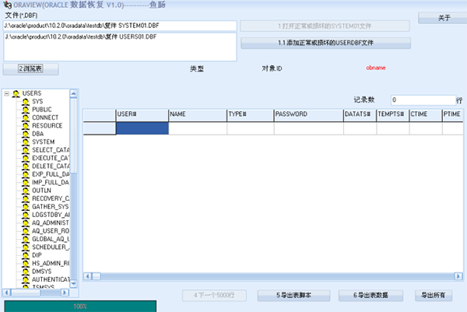Click the USER# column header

pyautogui.click(x=142, y=115)
